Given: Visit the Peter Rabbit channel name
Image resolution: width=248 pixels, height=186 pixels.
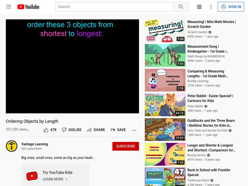Looking at the screenshot, I should click(x=195, y=106).
